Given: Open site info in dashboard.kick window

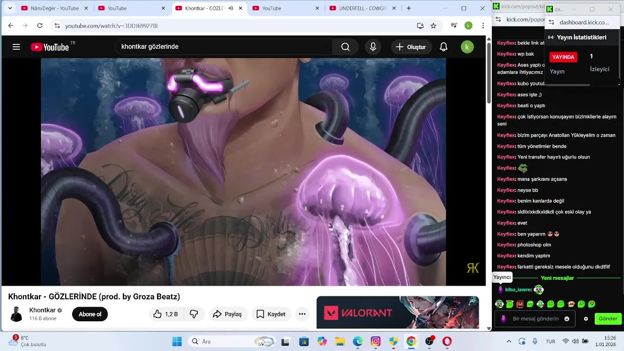Looking at the screenshot, I should point(551,22).
